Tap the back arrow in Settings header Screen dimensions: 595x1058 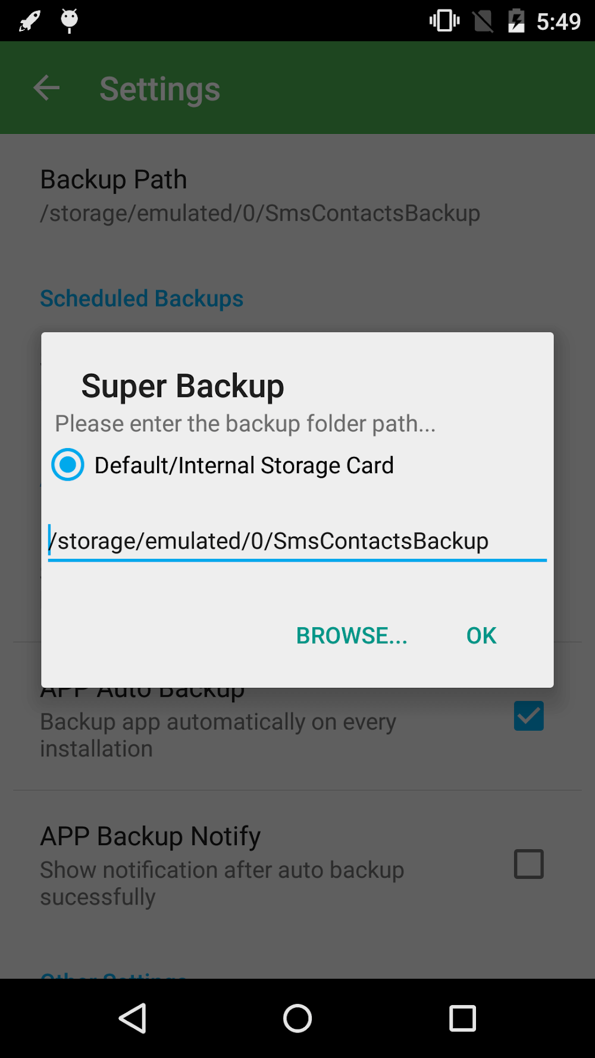pyautogui.click(x=46, y=89)
